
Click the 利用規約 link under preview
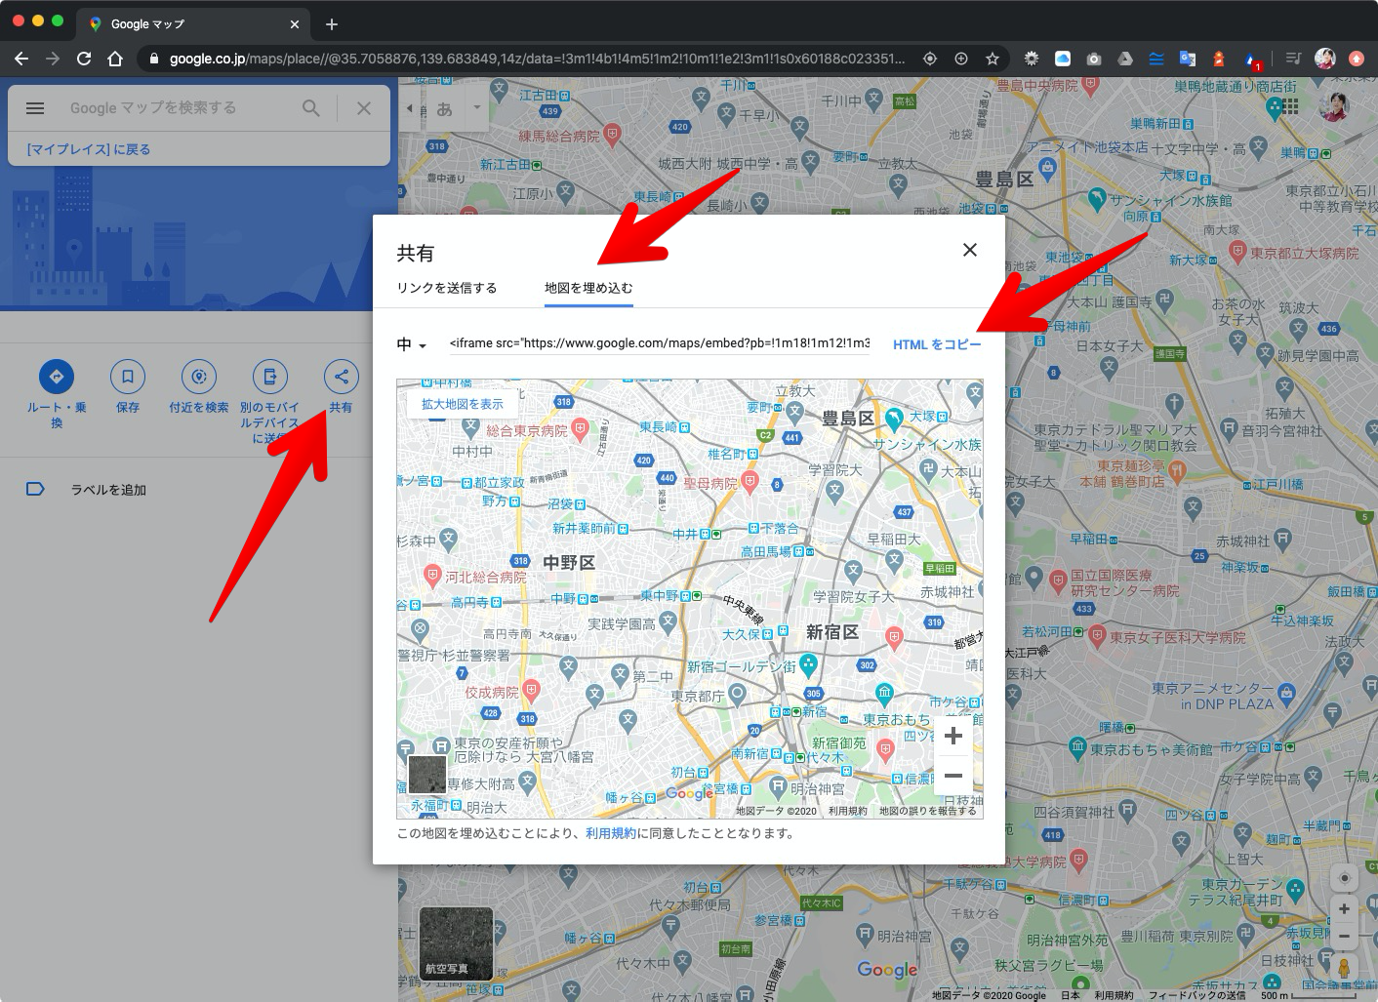[610, 833]
